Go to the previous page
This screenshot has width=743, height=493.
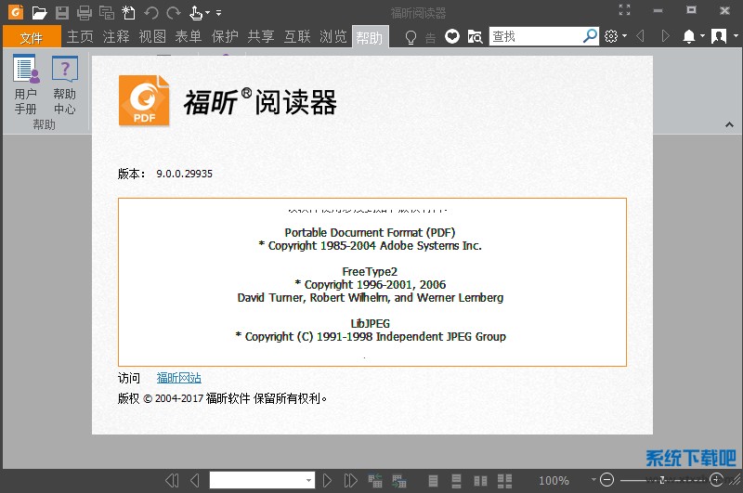[195, 481]
